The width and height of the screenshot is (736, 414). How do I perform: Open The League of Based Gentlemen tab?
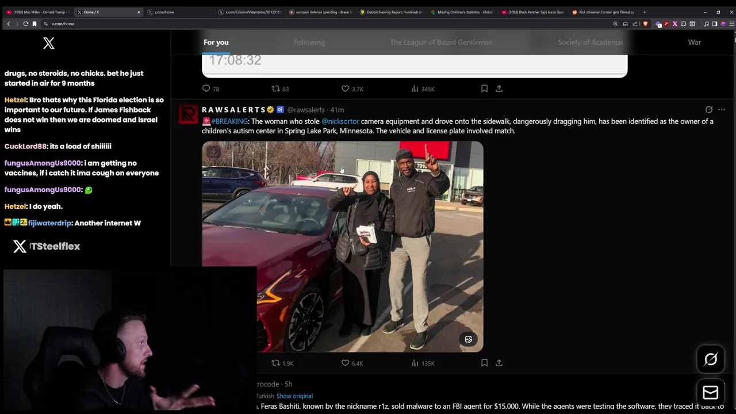coord(441,42)
